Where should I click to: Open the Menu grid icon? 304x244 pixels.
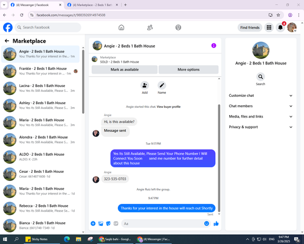pos(269,27)
